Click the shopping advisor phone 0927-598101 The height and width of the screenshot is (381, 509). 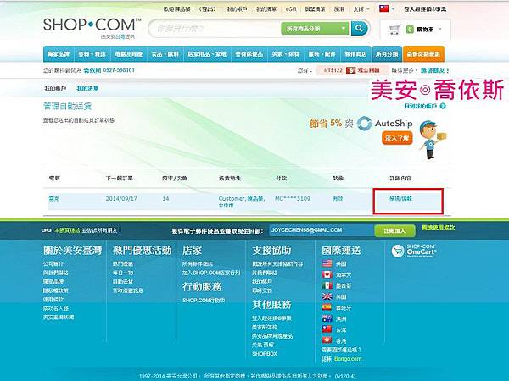[x=119, y=70]
